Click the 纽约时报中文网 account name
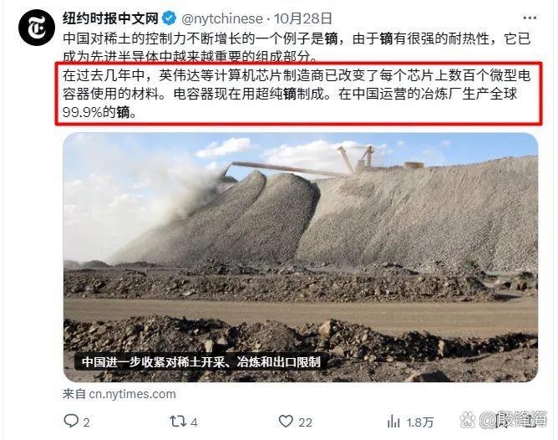This screenshot has height=440, width=558. (x=110, y=18)
